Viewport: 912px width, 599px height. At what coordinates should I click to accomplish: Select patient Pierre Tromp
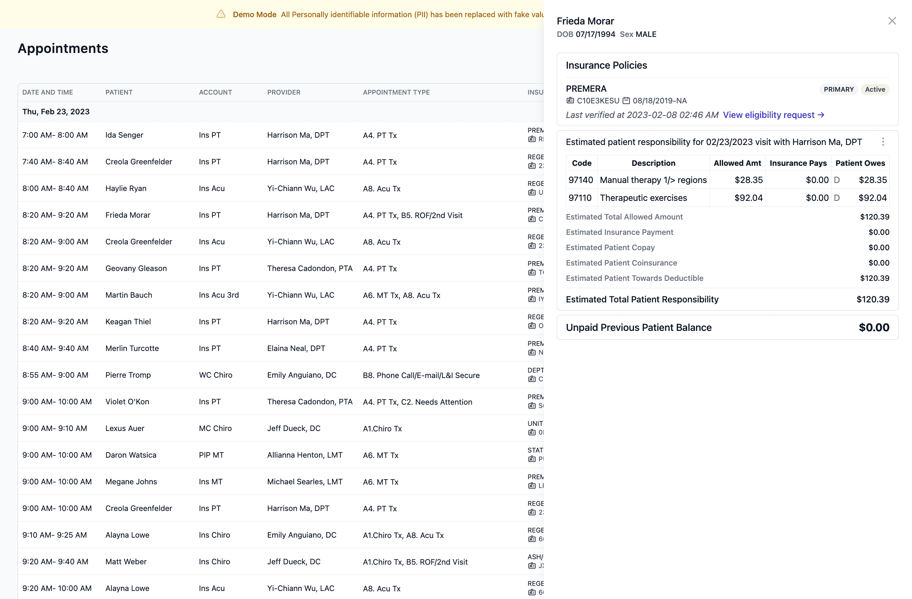[x=128, y=375]
